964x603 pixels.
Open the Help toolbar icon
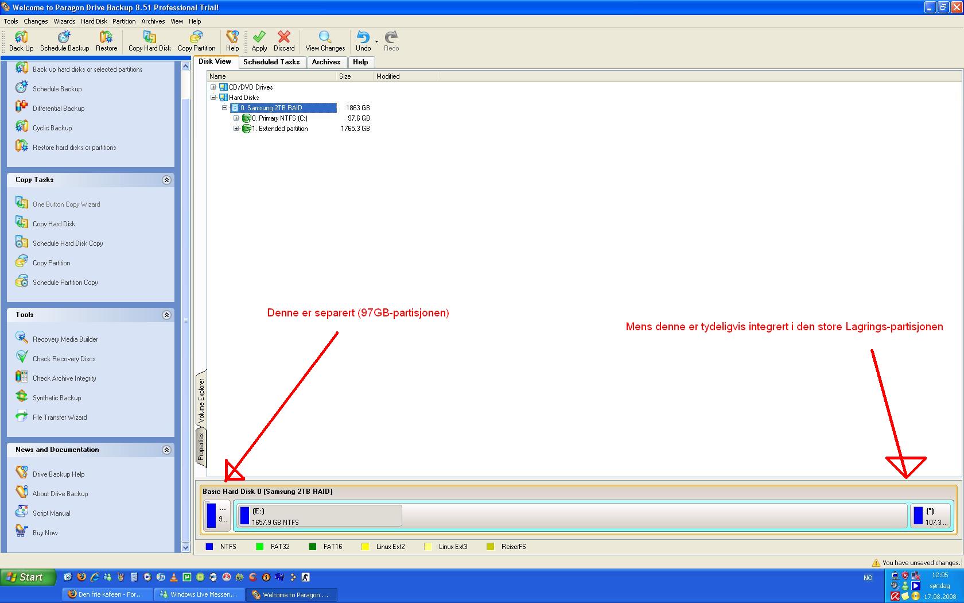tap(232, 41)
